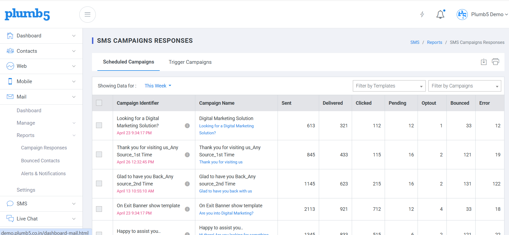Go to Reports breadcrumb link
Screen dimensions: 509x235
pos(435,43)
